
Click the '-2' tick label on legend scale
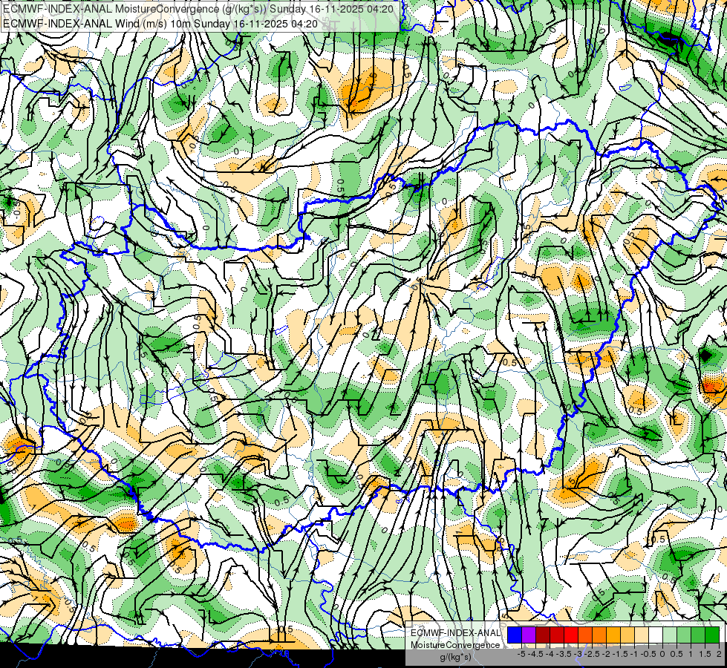607,654
